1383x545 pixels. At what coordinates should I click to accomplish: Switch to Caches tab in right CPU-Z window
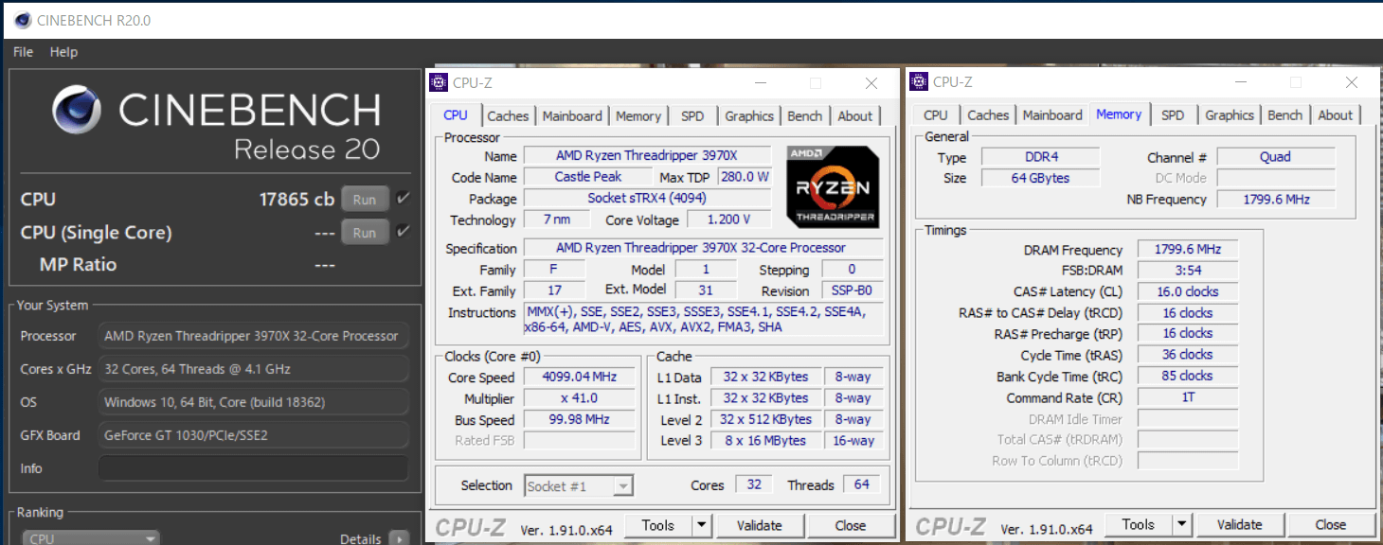point(988,115)
